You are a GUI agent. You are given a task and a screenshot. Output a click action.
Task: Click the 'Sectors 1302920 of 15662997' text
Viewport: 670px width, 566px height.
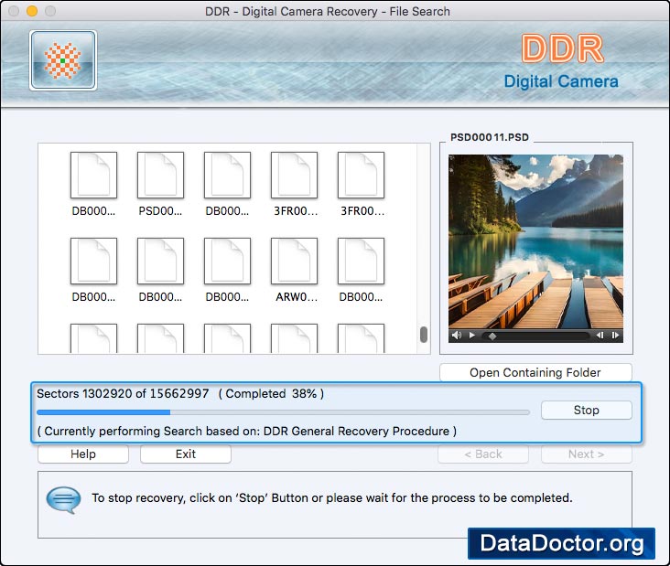(123, 393)
